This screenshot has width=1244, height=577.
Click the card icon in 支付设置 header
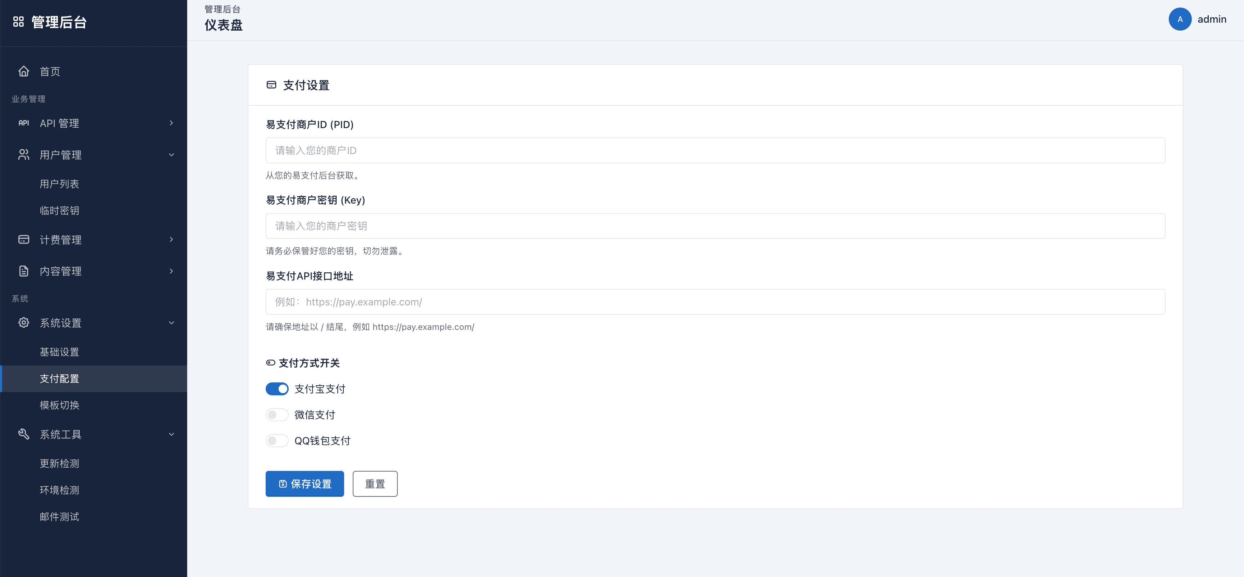pyautogui.click(x=271, y=85)
